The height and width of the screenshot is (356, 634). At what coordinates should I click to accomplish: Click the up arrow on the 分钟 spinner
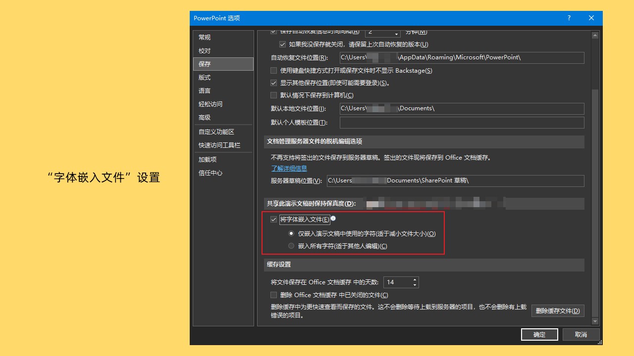tap(396, 29)
